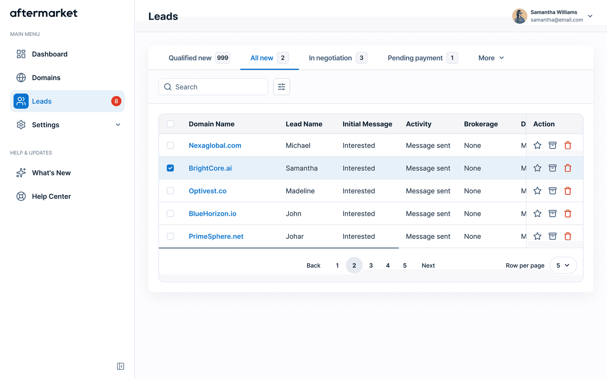Star the BlueHorizon.io lead

[537, 214]
